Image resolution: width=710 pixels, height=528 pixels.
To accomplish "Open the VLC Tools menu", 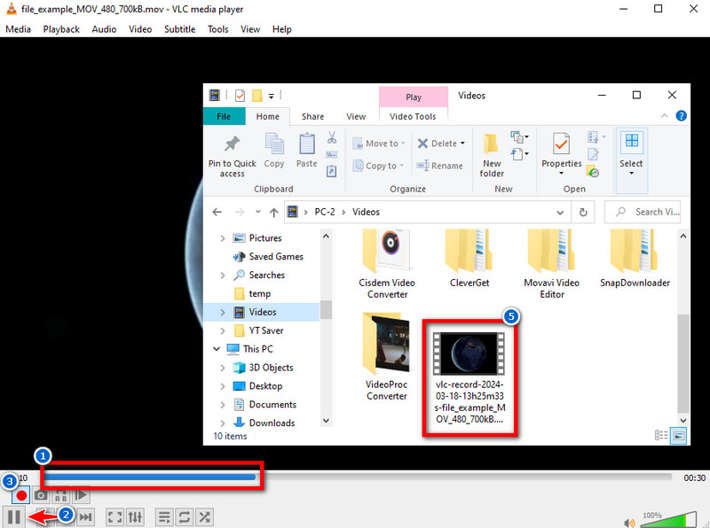I will click(217, 29).
